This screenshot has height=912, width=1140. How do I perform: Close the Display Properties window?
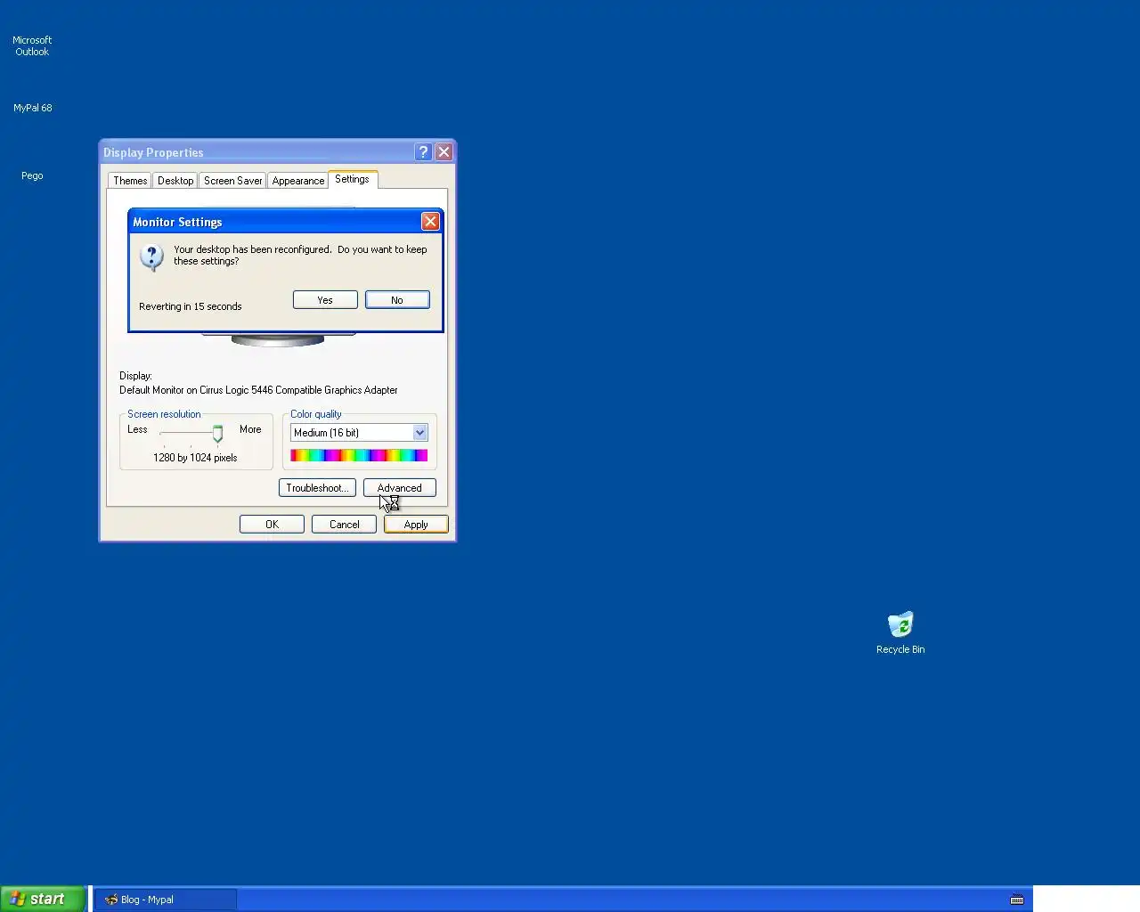click(x=444, y=152)
